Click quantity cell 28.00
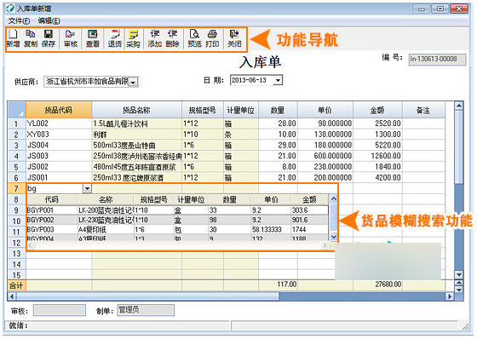 click(x=278, y=124)
